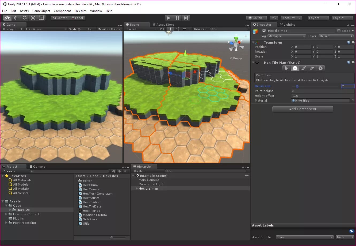
Task: Open the Layout dropdown
Action: point(343,18)
